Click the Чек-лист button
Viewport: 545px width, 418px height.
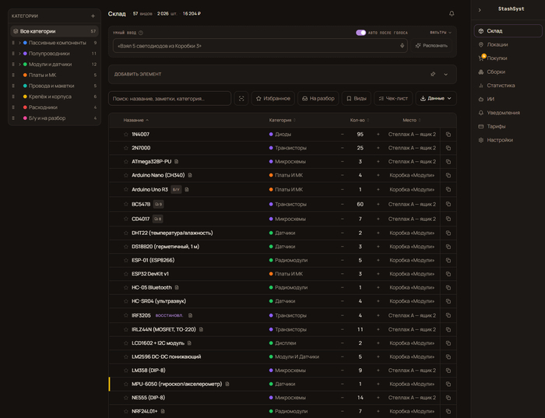click(x=393, y=98)
